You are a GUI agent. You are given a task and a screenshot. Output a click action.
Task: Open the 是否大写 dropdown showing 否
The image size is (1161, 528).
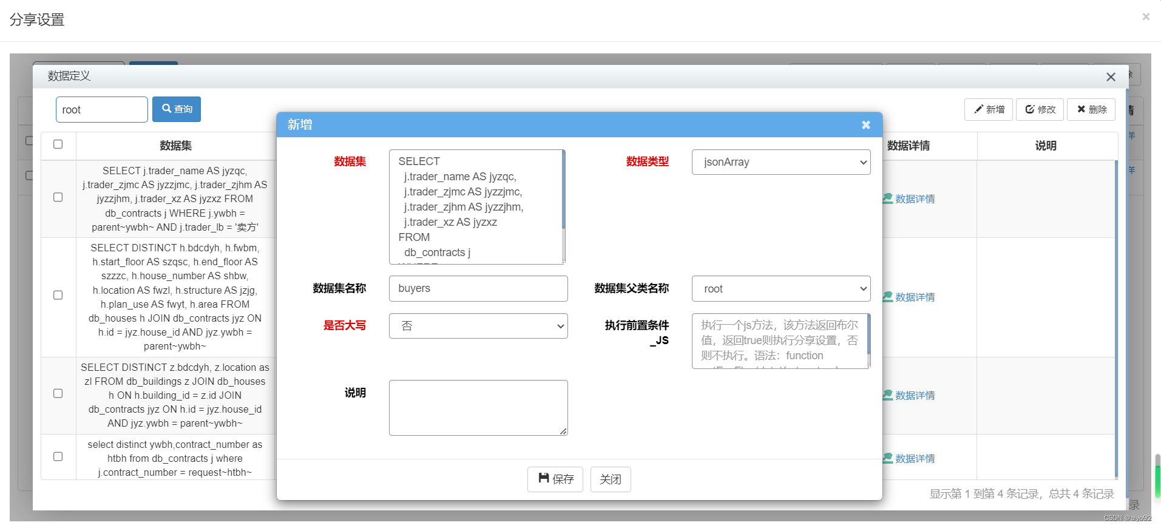point(478,326)
